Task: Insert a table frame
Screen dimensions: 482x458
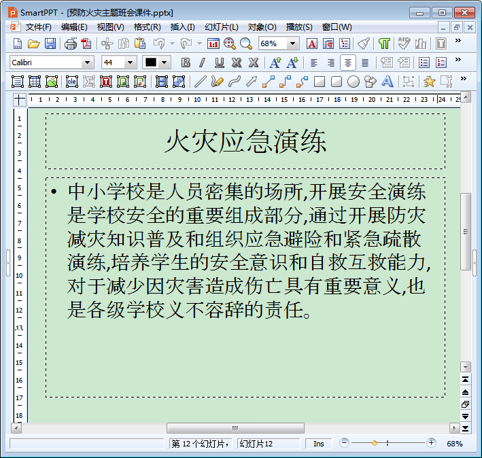Action: (35, 82)
